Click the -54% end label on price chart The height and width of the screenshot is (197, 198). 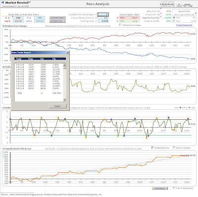(193, 59)
